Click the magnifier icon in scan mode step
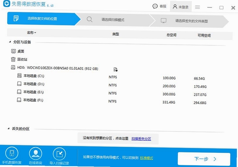Image resolution: width=238 pixels, height=167 pixels. coord(89,19)
